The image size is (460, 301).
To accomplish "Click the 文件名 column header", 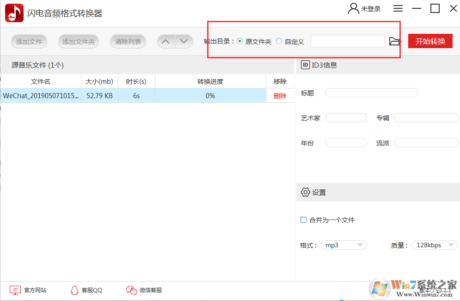I will [x=40, y=81].
